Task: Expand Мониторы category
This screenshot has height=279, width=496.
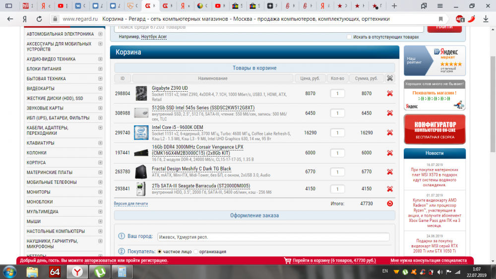Action: [100, 192]
